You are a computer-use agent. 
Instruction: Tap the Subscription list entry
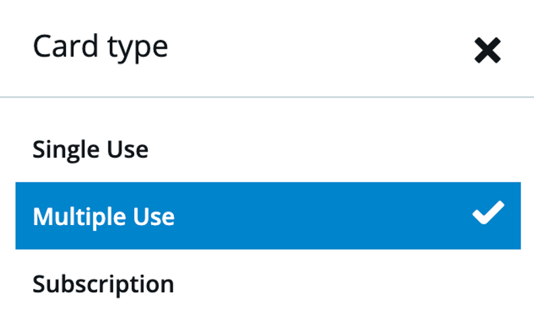coord(268,283)
